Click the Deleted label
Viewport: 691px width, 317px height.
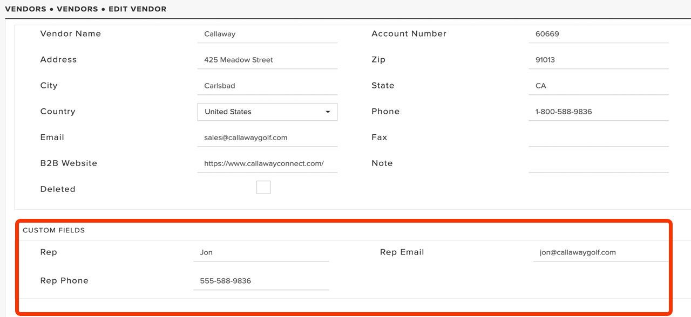58,189
